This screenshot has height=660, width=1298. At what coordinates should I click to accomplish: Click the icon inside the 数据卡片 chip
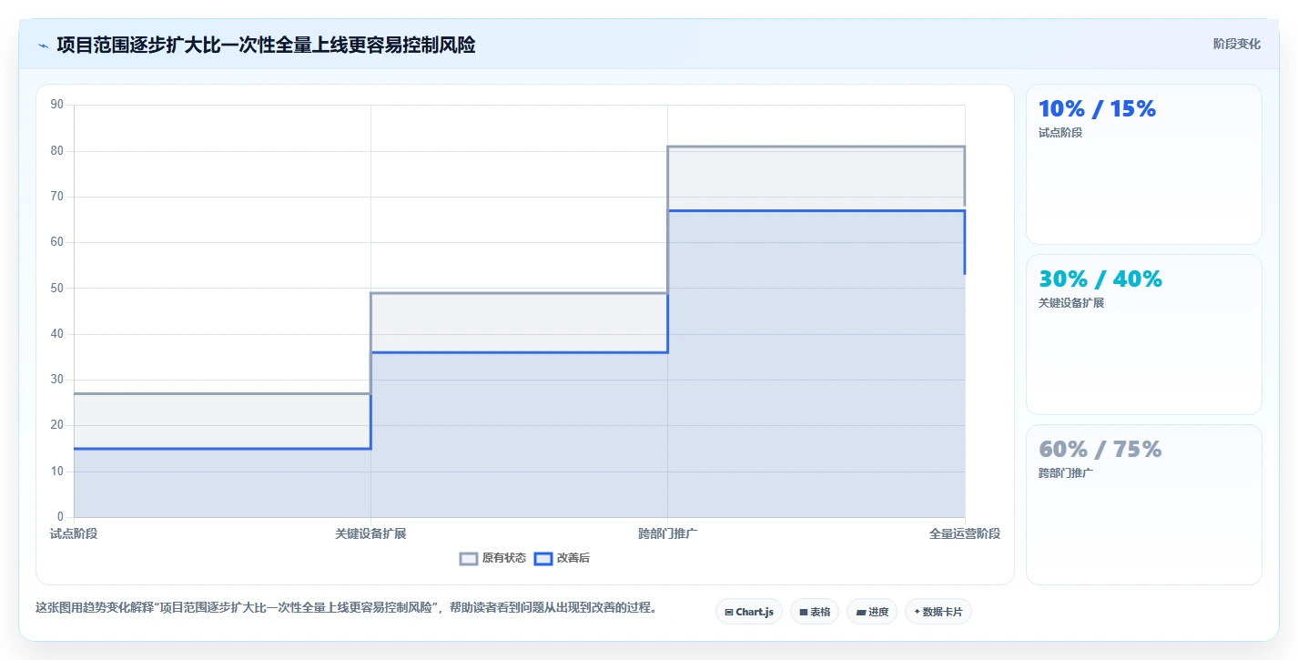pyautogui.click(x=917, y=613)
